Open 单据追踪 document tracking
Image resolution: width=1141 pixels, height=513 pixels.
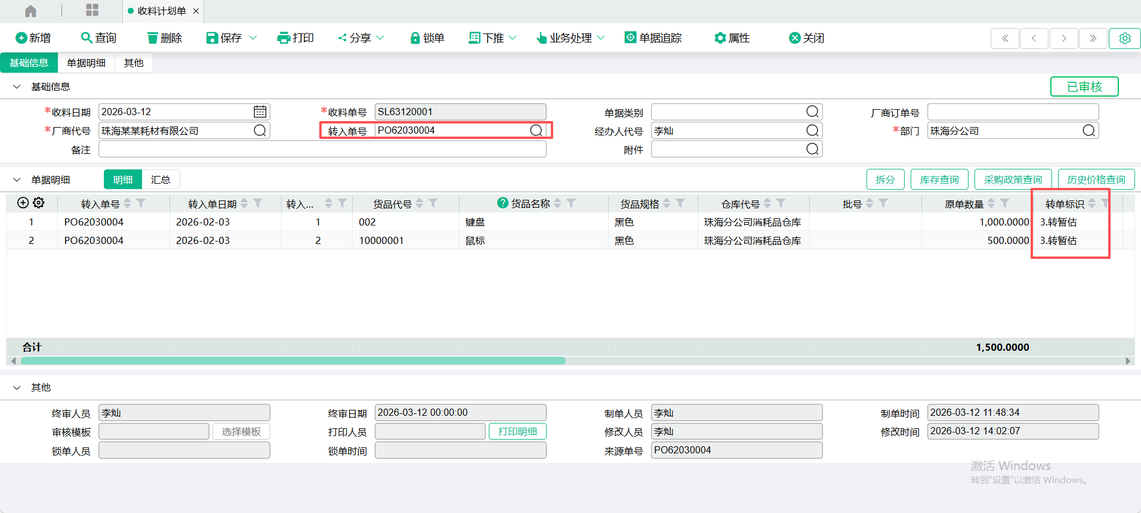tap(653, 38)
